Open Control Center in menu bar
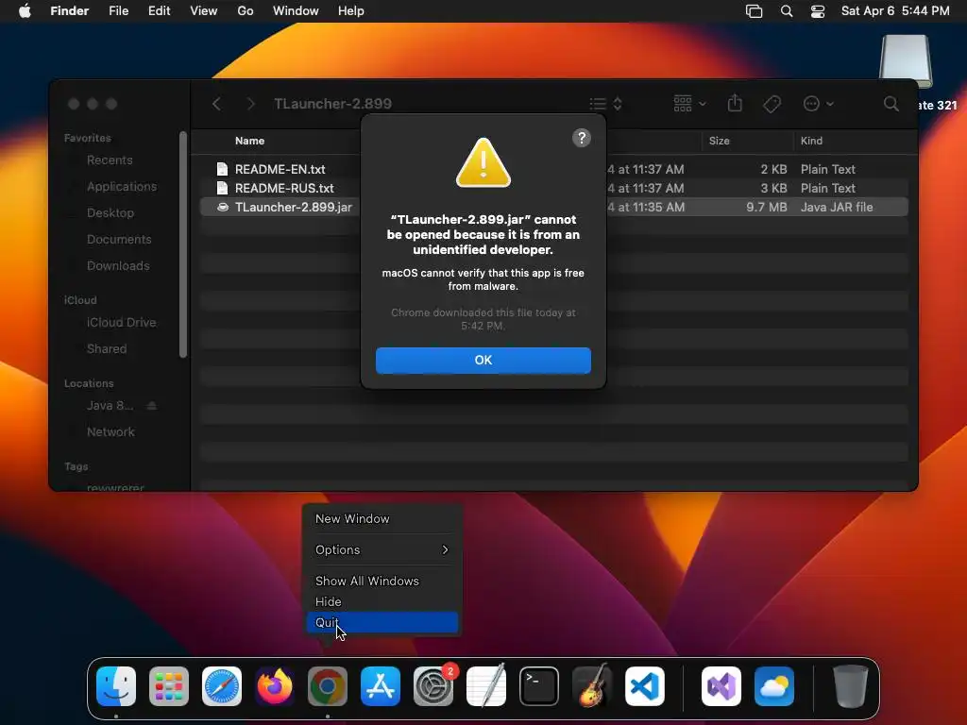 pos(818,11)
